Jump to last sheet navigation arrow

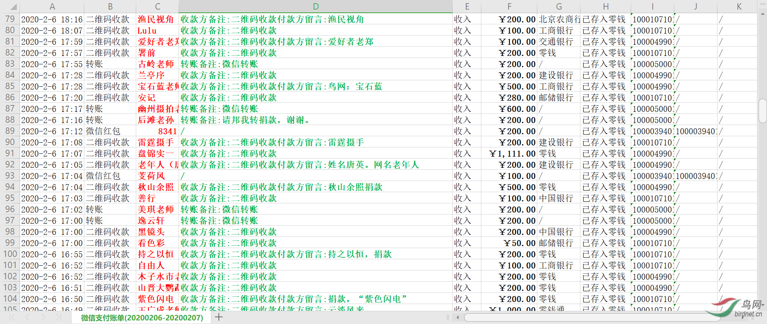coord(58,317)
